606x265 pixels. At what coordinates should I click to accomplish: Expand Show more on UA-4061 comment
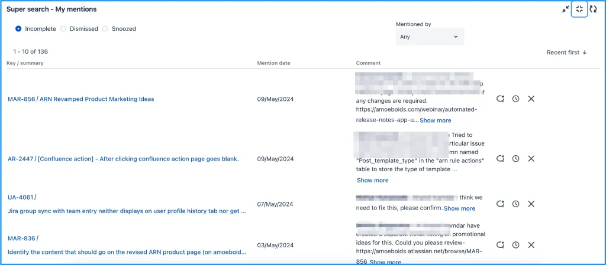(x=459, y=208)
